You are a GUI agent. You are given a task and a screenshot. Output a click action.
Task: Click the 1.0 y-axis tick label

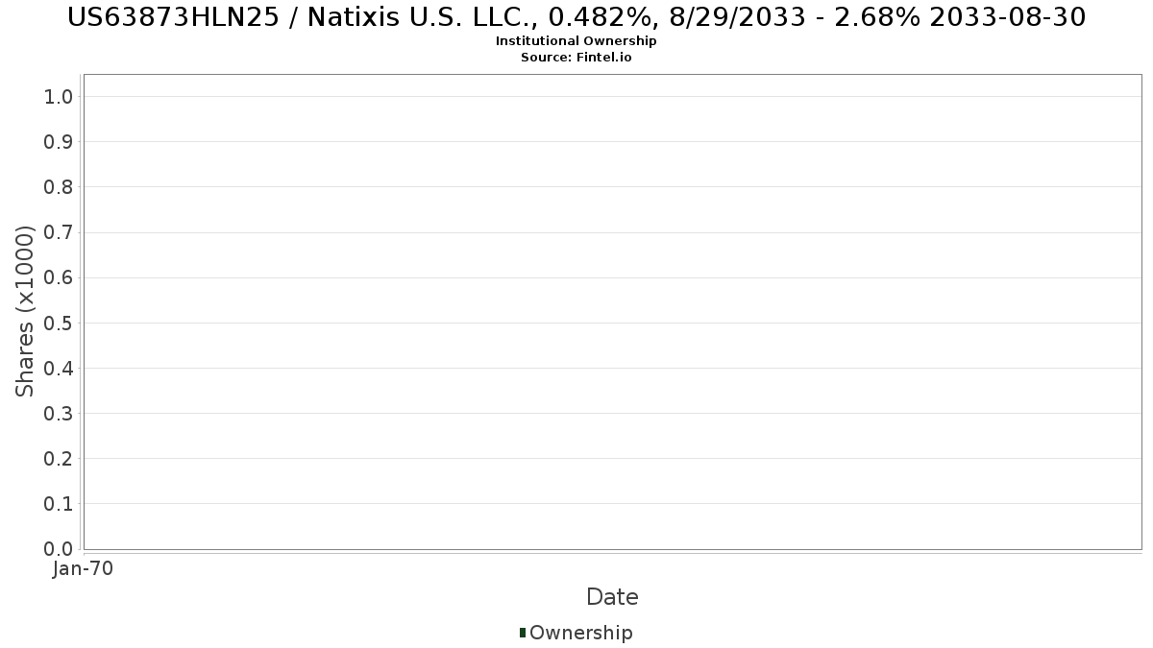point(59,96)
